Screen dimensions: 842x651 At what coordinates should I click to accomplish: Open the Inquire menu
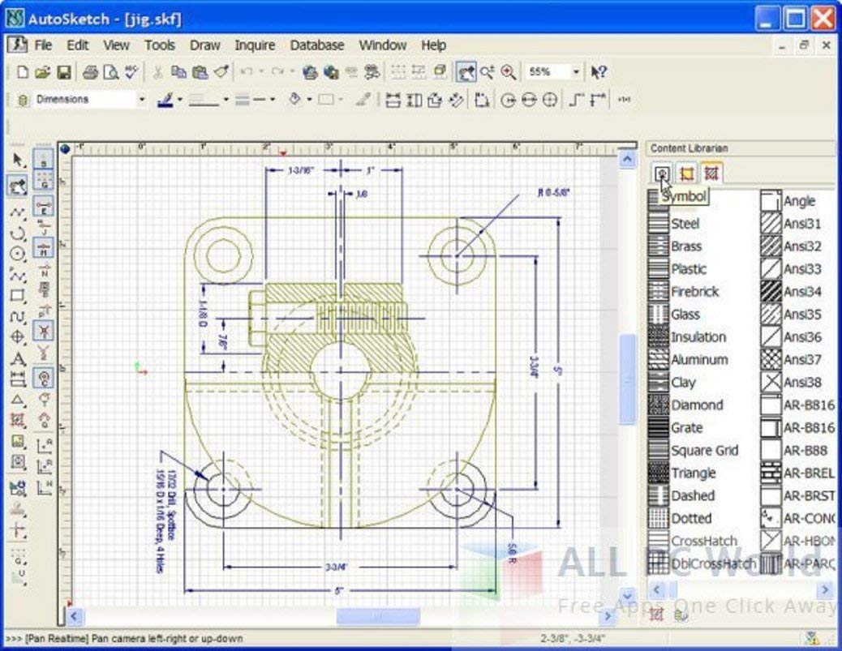pyautogui.click(x=254, y=45)
